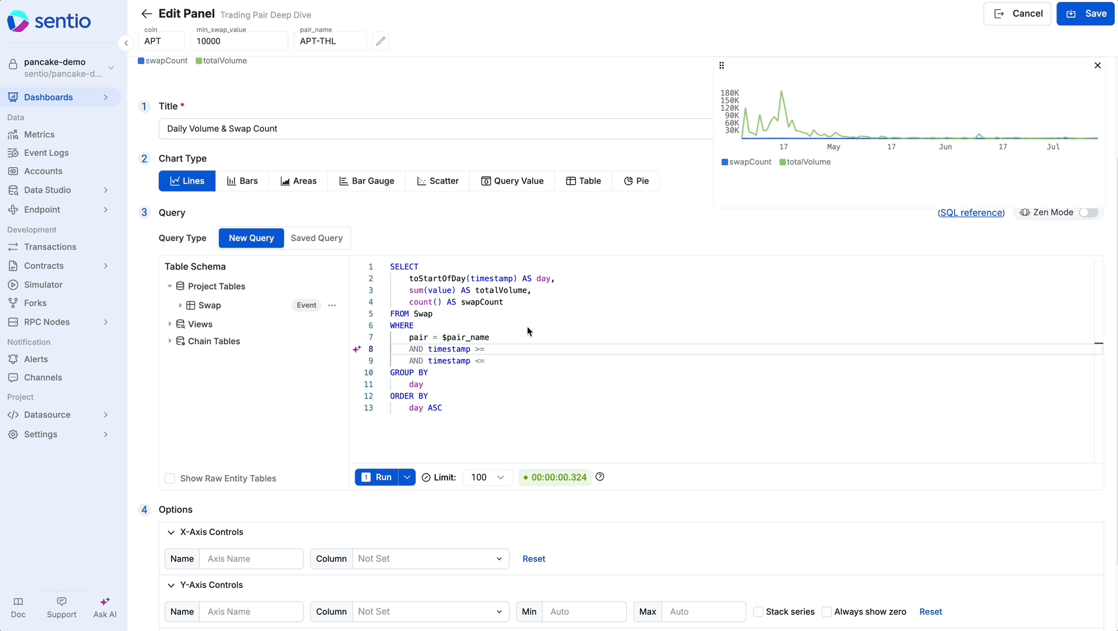Screen dimensions: 1118x631
Task: Toggle totalVolume series in preview legend
Action: (805, 162)
